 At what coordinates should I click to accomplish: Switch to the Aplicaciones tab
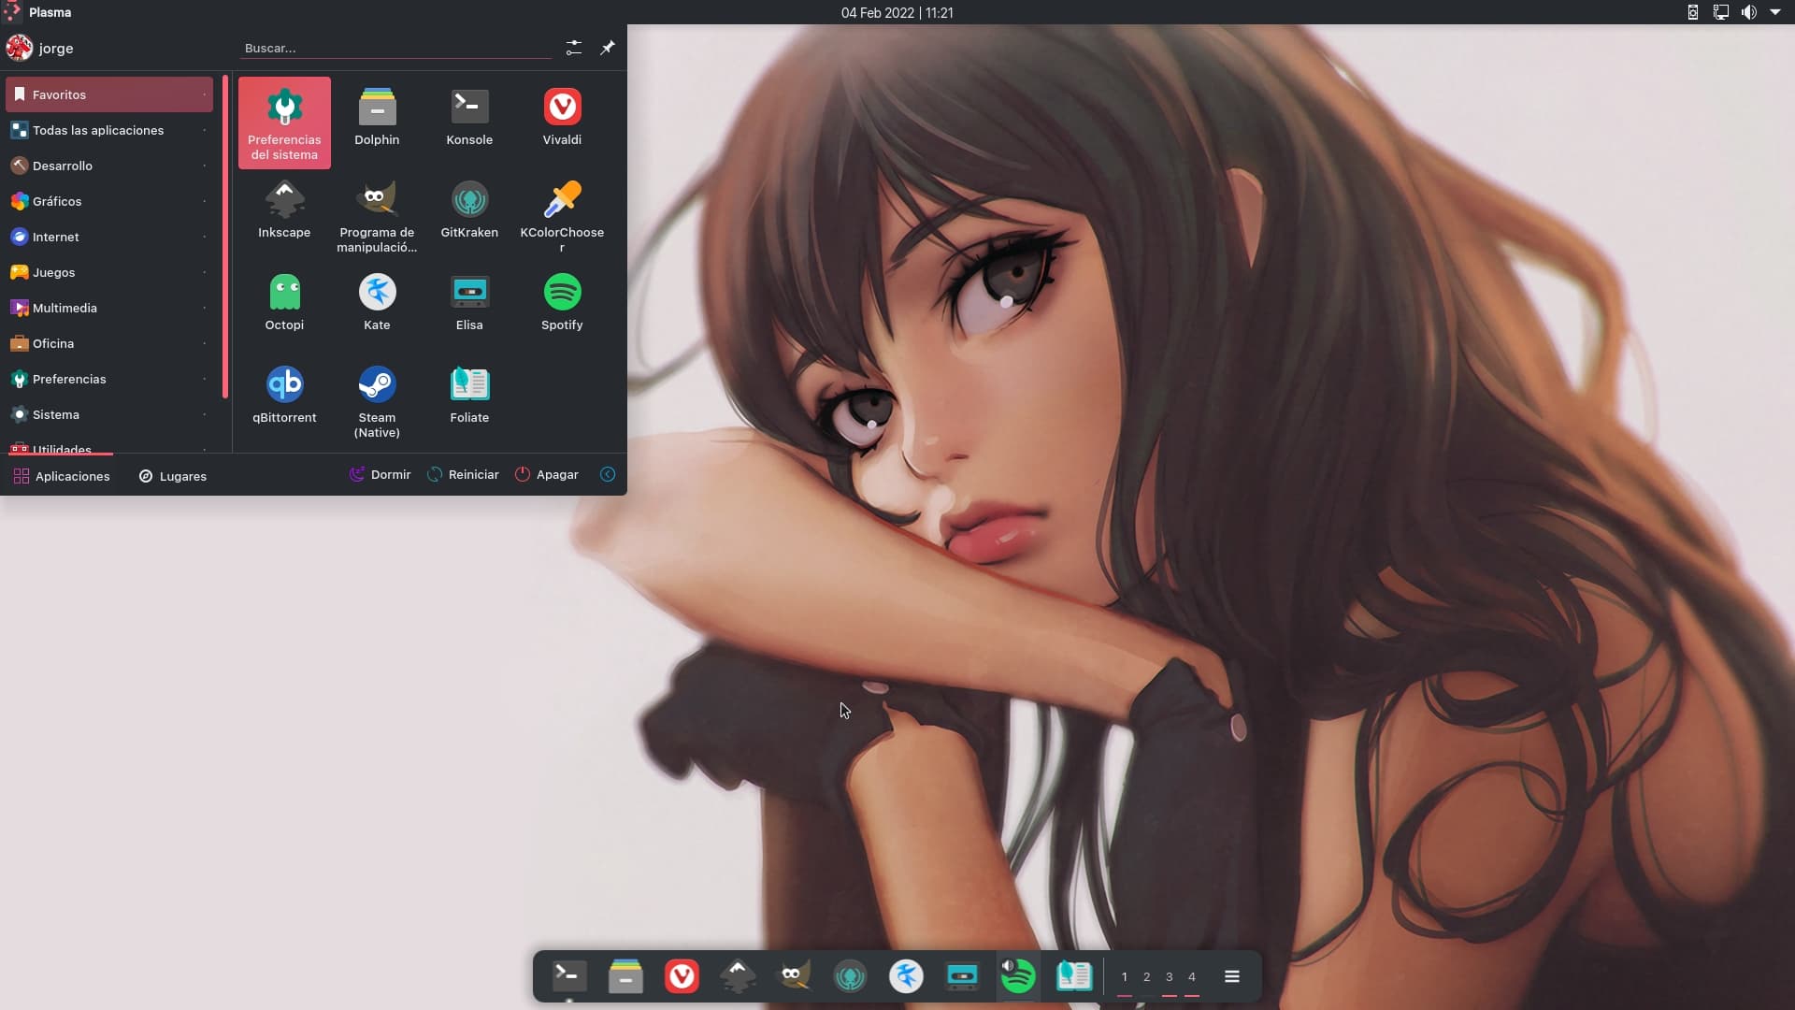(62, 476)
